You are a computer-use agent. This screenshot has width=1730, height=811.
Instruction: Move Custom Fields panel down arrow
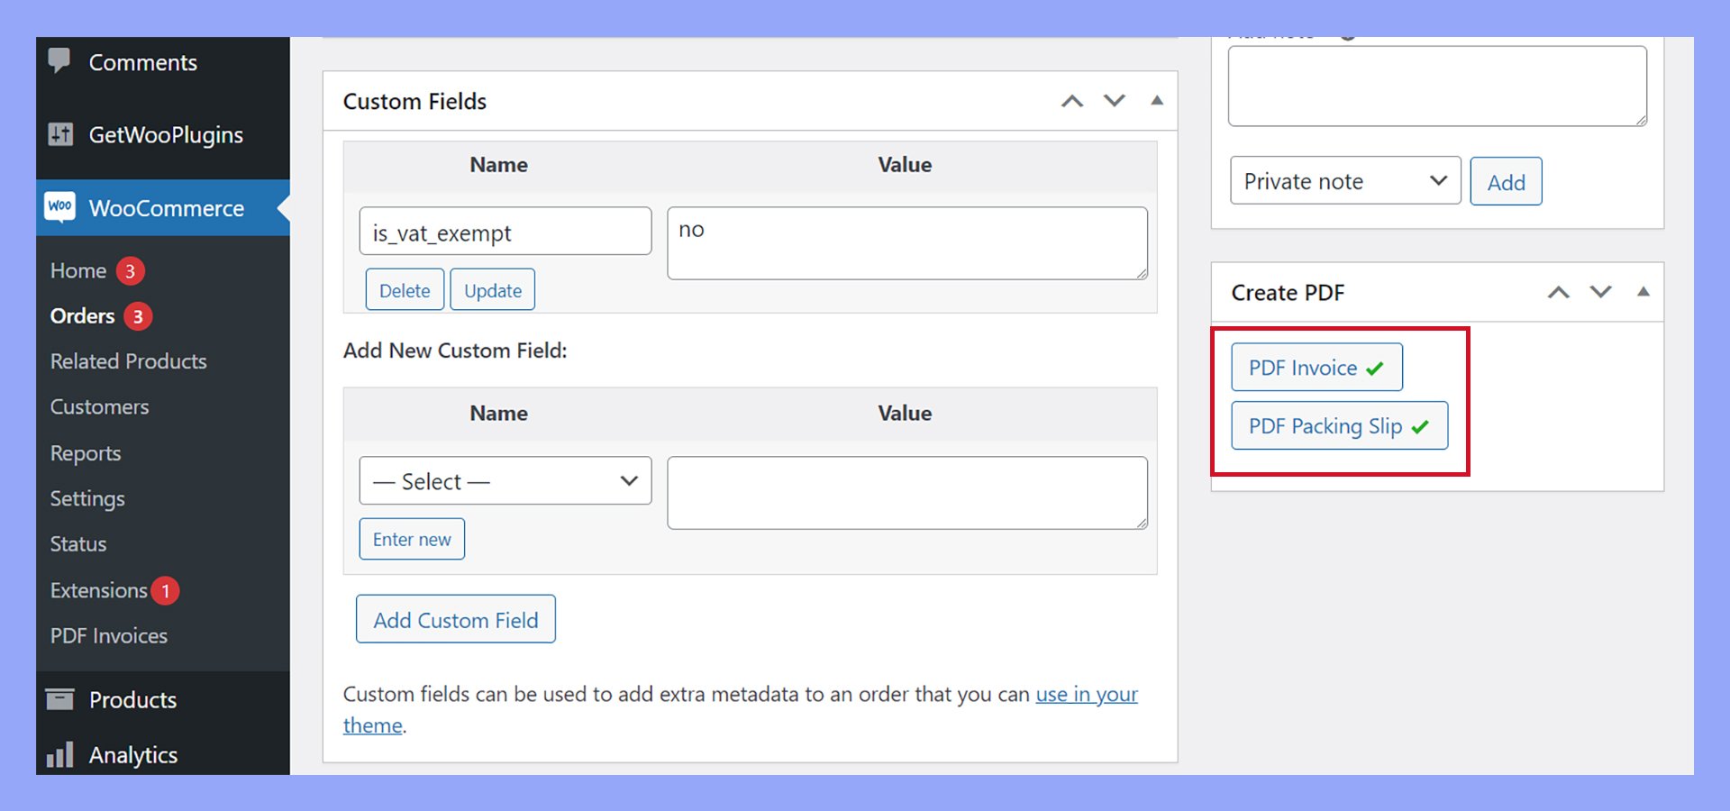1115,101
